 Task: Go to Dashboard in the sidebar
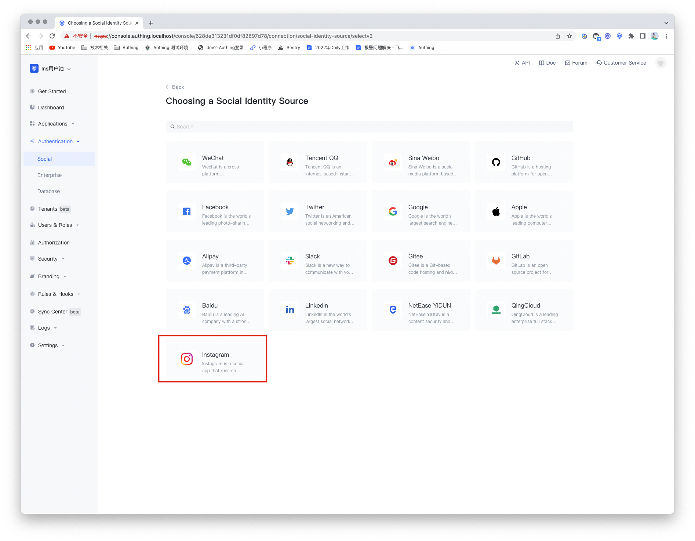pyautogui.click(x=51, y=108)
